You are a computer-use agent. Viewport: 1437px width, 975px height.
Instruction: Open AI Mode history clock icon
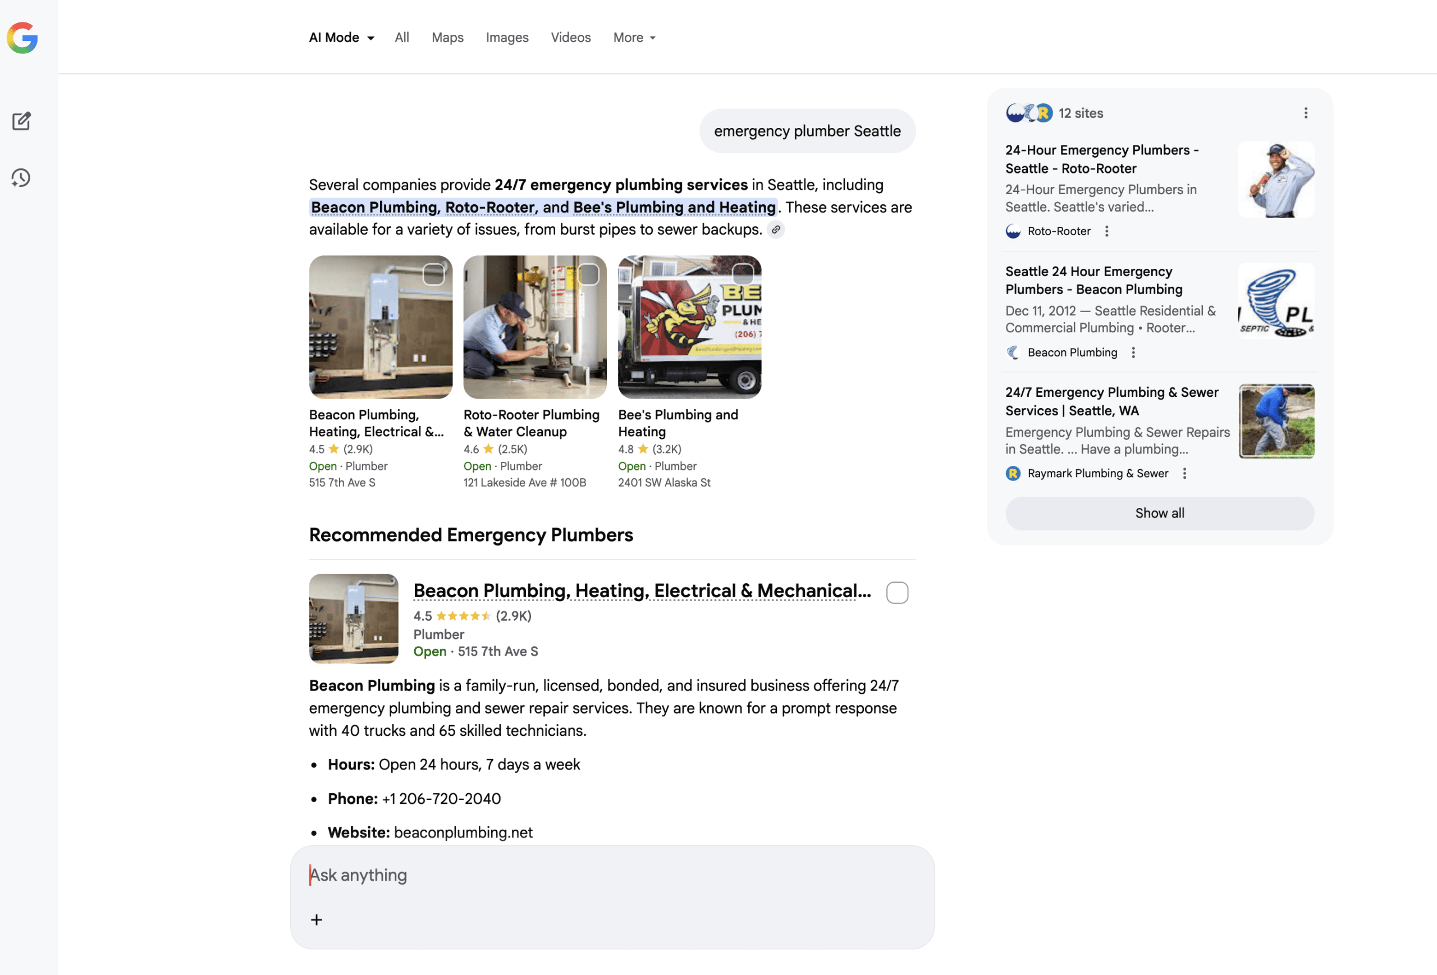pyautogui.click(x=21, y=178)
